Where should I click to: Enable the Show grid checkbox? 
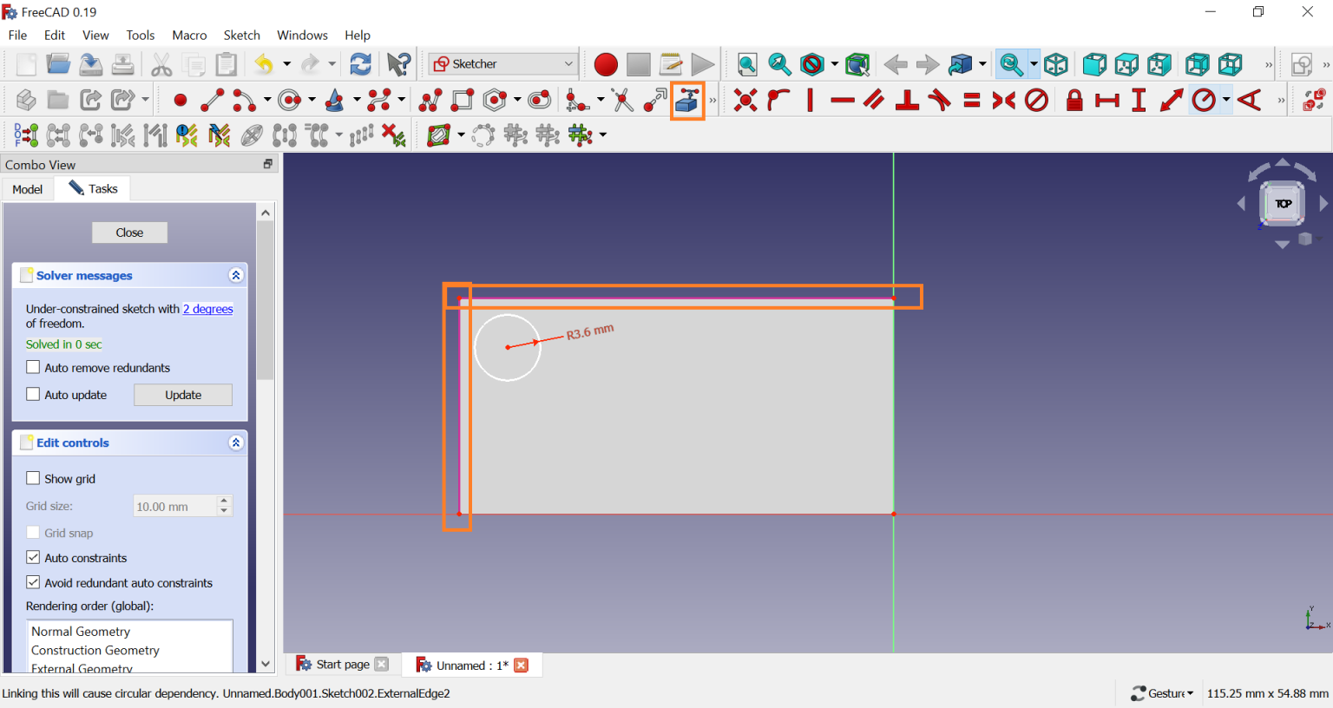click(x=33, y=478)
